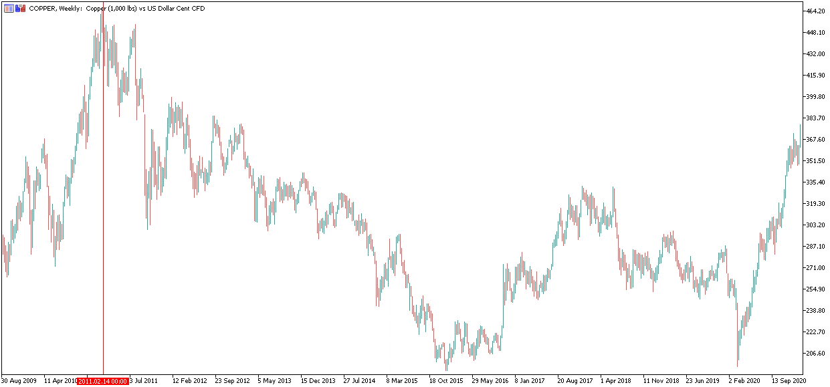The image size is (830, 387).
Task: Click the 464.20 price level label
Action: coord(817,11)
